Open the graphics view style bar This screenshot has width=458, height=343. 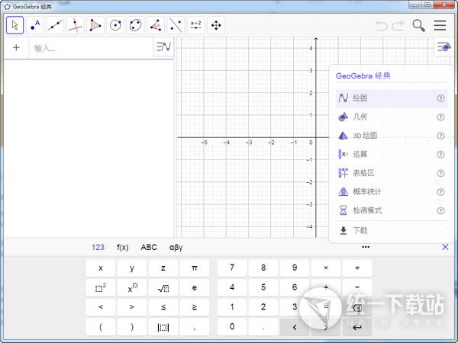point(444,46)
